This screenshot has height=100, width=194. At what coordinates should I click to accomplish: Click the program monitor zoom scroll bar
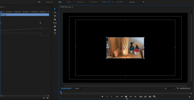[126, 94]
